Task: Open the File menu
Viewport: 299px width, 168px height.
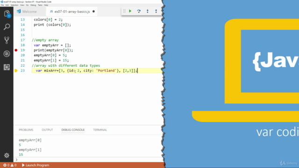Action: [2, 5]
